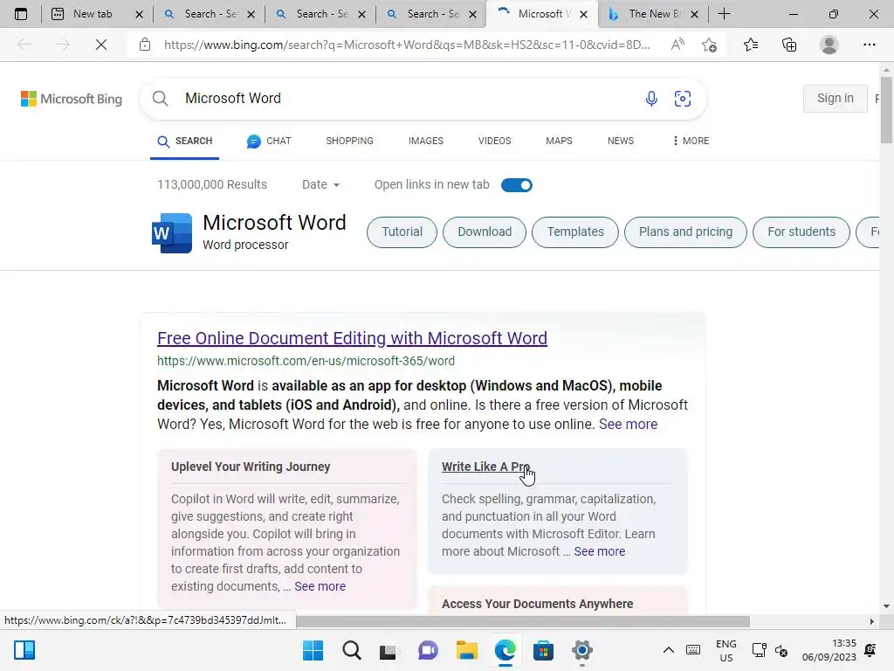Click the Microsoft Bing logo

coord(72,99)
